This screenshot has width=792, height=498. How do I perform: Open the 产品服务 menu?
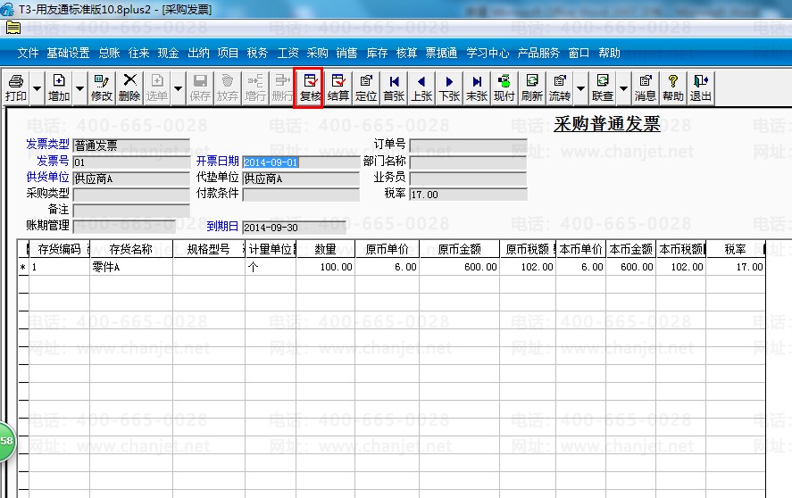tap(538, 53)
